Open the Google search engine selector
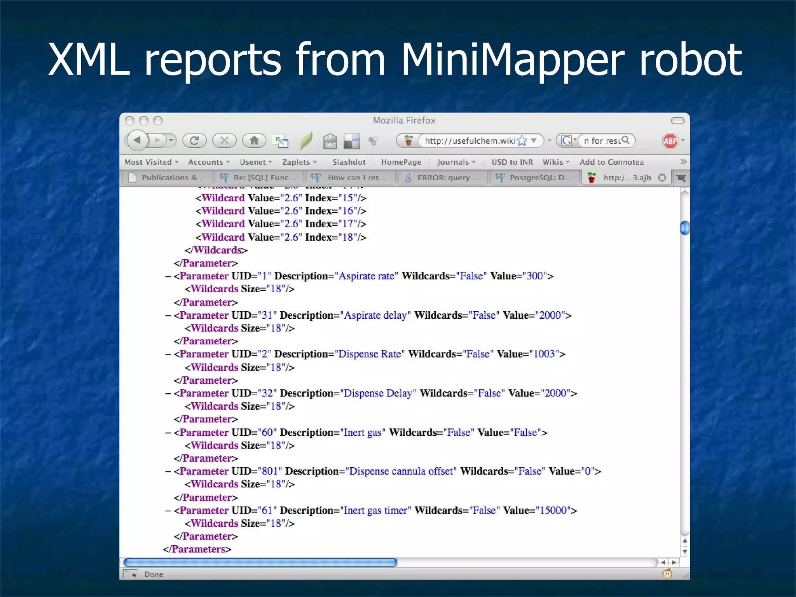This screenshot has width=796, height=597. (569, 140)
